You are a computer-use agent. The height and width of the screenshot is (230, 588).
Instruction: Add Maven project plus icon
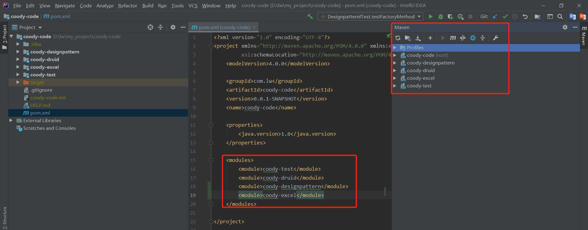click(x=430, y=38)
